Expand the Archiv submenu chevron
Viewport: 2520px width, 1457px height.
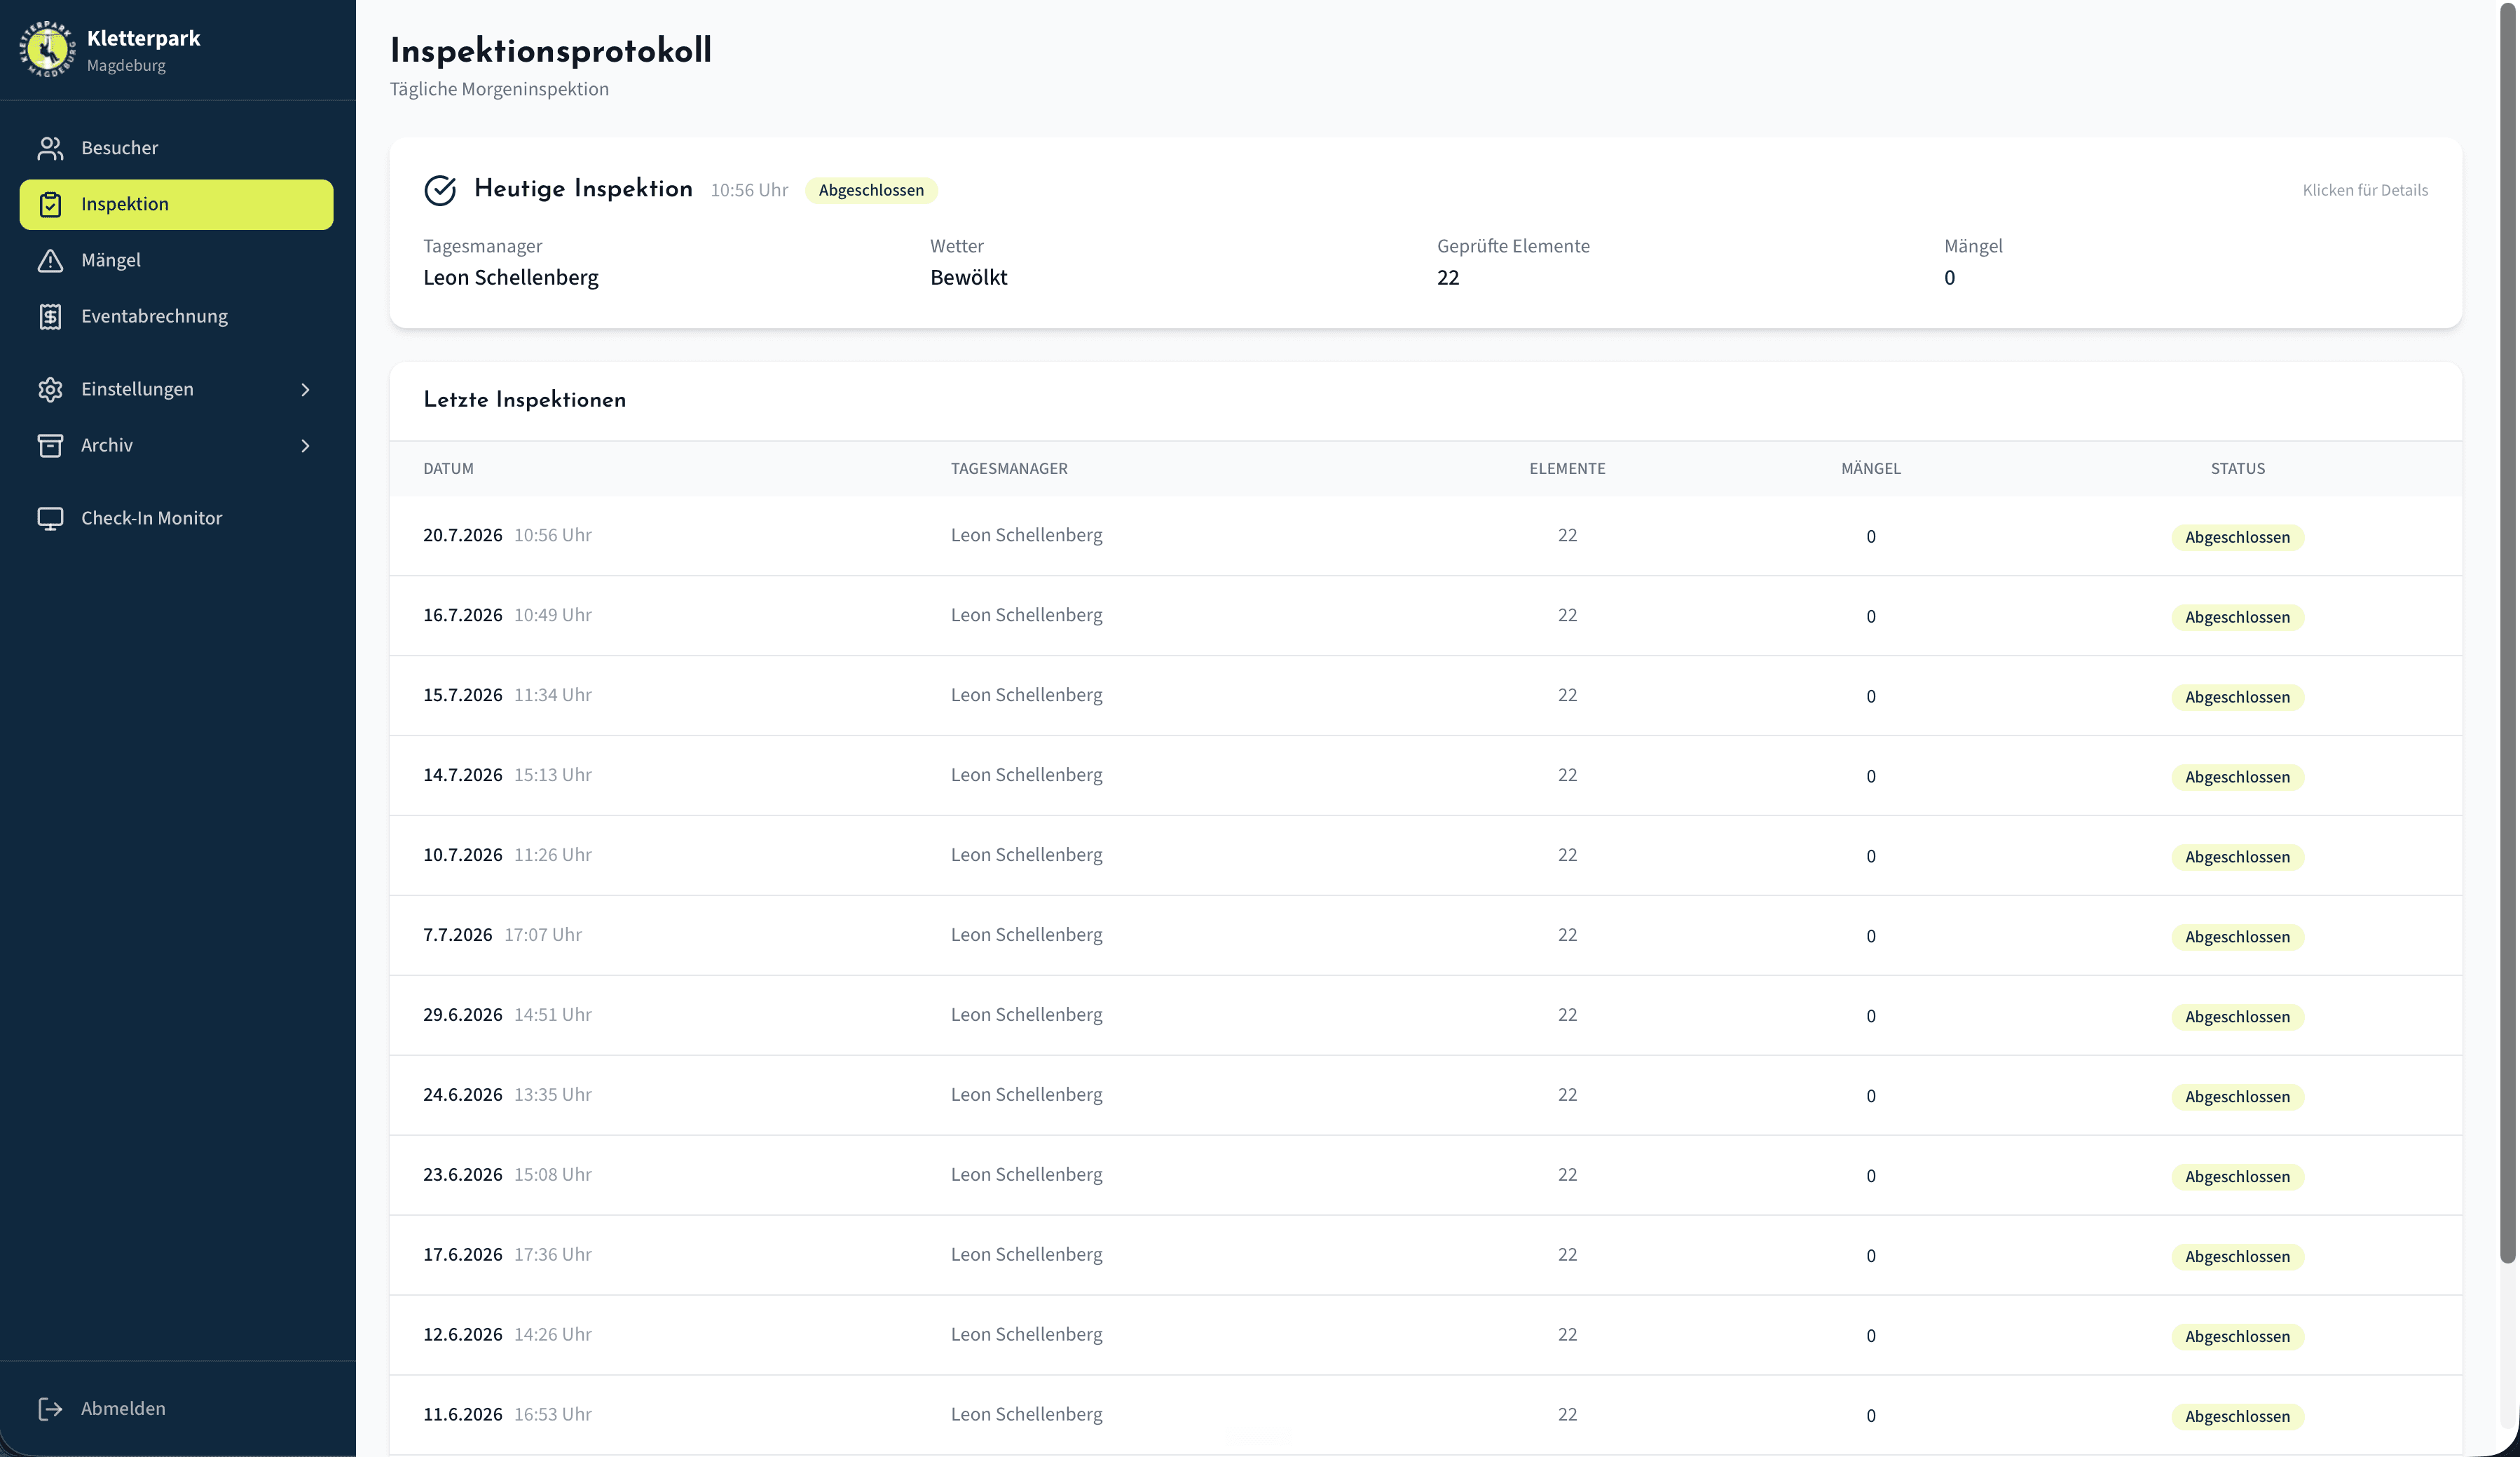click(306, 445)
